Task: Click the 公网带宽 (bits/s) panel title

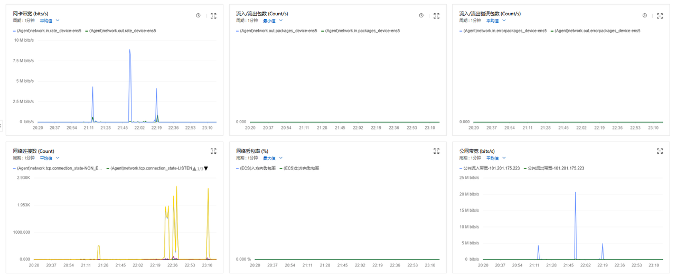Action: click(x=477, y=151)
